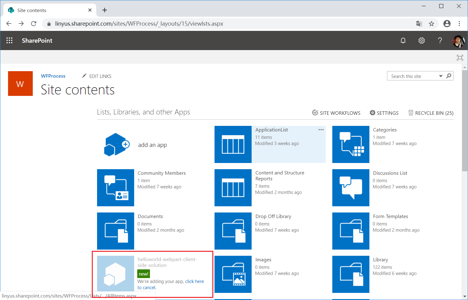Toggle focus on content icon

(460, 58)
